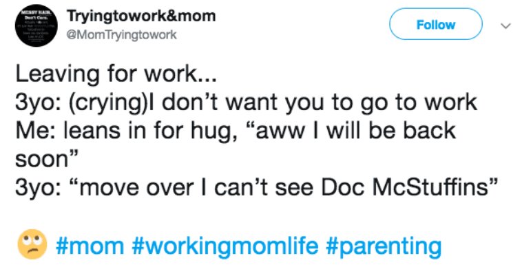Visit the @MomTryingtowork handle link

point(121,34)
